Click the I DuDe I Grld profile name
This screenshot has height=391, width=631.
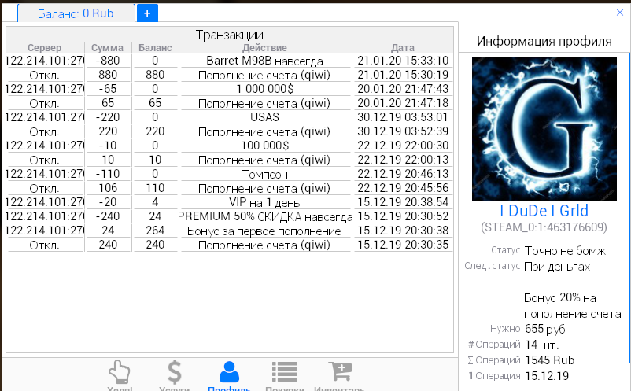coord(544,211)
